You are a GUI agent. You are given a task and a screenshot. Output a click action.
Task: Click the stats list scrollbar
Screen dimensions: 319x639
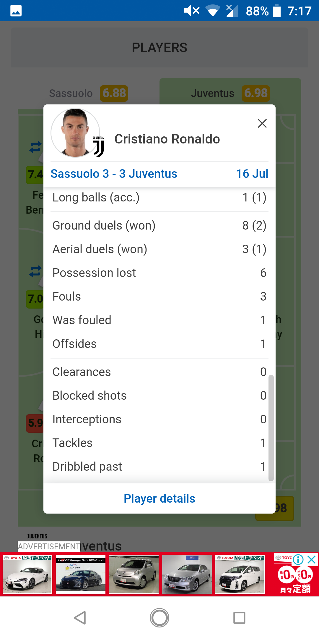pos(271,428)
